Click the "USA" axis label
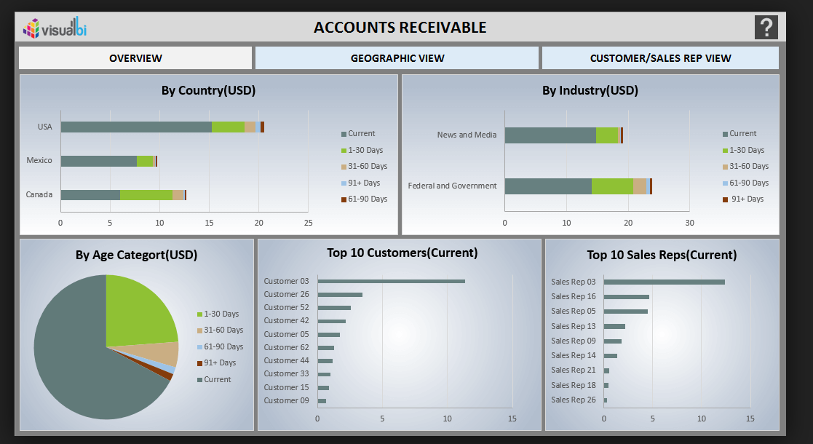This screenshot has width=813, height=444. coord(44,127)
